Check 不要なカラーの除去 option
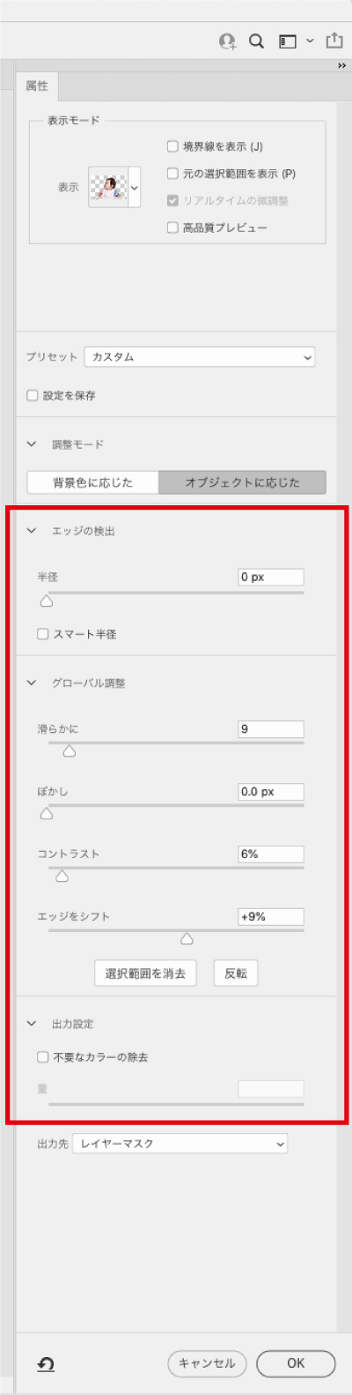352x1395 pixels. [42, 1056]
